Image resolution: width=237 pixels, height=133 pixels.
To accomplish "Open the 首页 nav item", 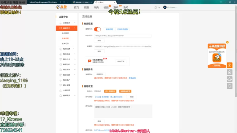I will coord(76,7).
